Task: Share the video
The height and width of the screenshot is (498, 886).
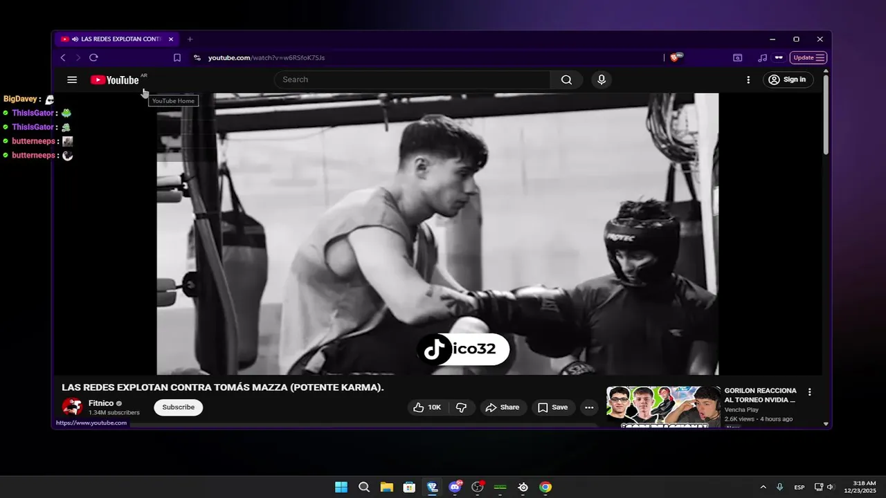Action: point(503,407)
